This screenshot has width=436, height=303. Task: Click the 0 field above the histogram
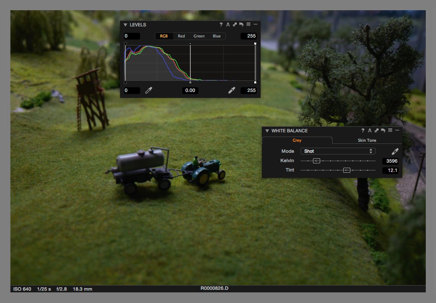click(132, 36)
